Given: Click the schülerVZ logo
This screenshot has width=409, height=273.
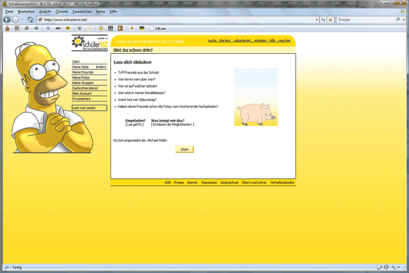Looking at the screenshot, I should (89, 43).
